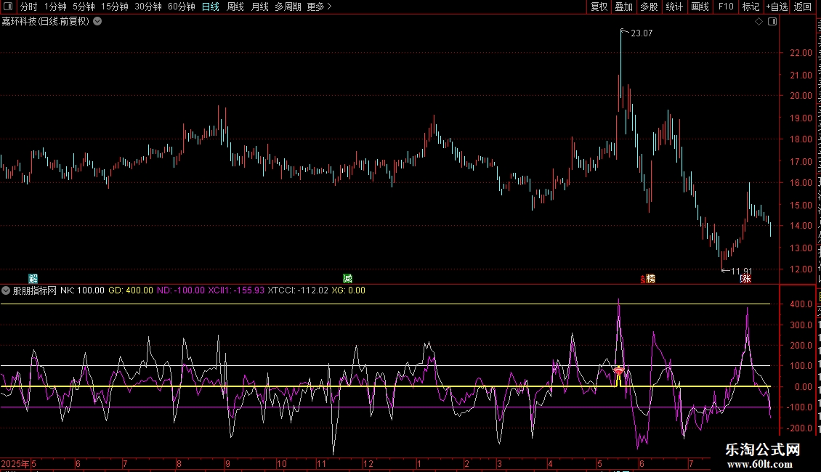This screenshot has height=472, width=821.
Task: Toggle the right side panel icon
Action: click(772, 22)
